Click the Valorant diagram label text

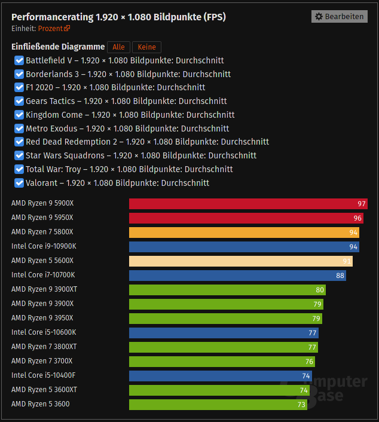[x=117, y=183]
